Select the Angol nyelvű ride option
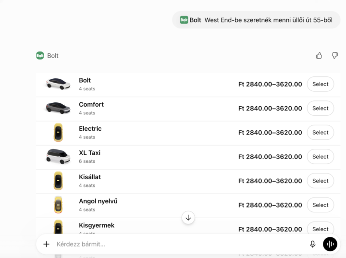Image resolution: width=346 pixels, height=258 pixels. pos(321,205)
